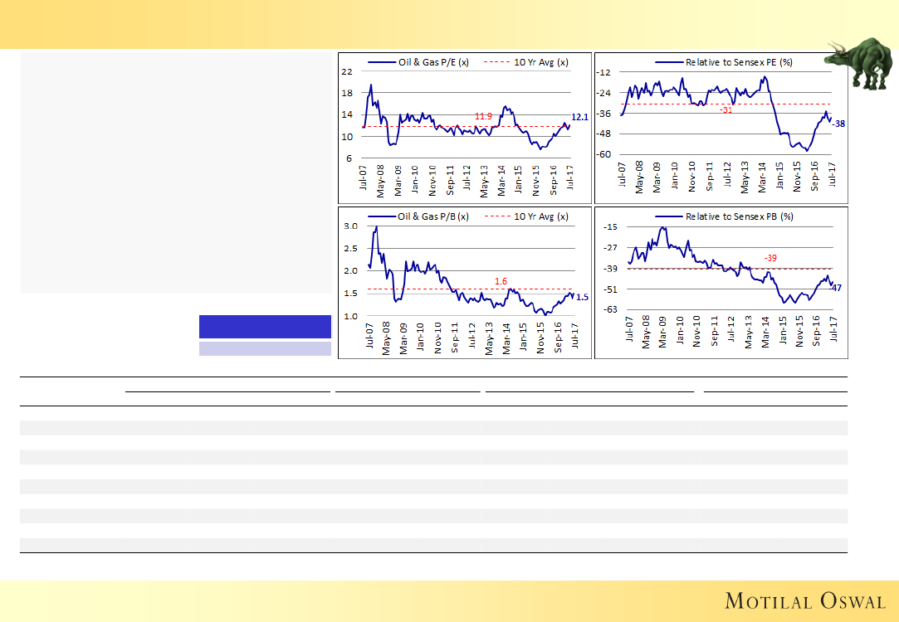This screenshot has width=899, height=622.
Task: Click the red 1.6 average label
Action: point(501,281)
